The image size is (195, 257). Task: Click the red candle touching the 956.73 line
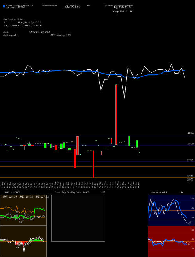point(94,164)
